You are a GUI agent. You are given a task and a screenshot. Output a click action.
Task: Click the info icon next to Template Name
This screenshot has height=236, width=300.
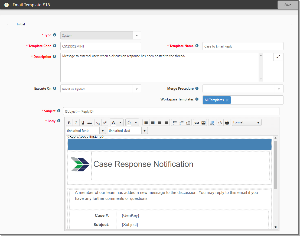coord(197,46)
